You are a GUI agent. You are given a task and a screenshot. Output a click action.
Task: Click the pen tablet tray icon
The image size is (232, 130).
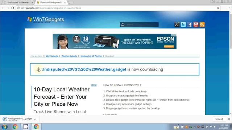176,127
